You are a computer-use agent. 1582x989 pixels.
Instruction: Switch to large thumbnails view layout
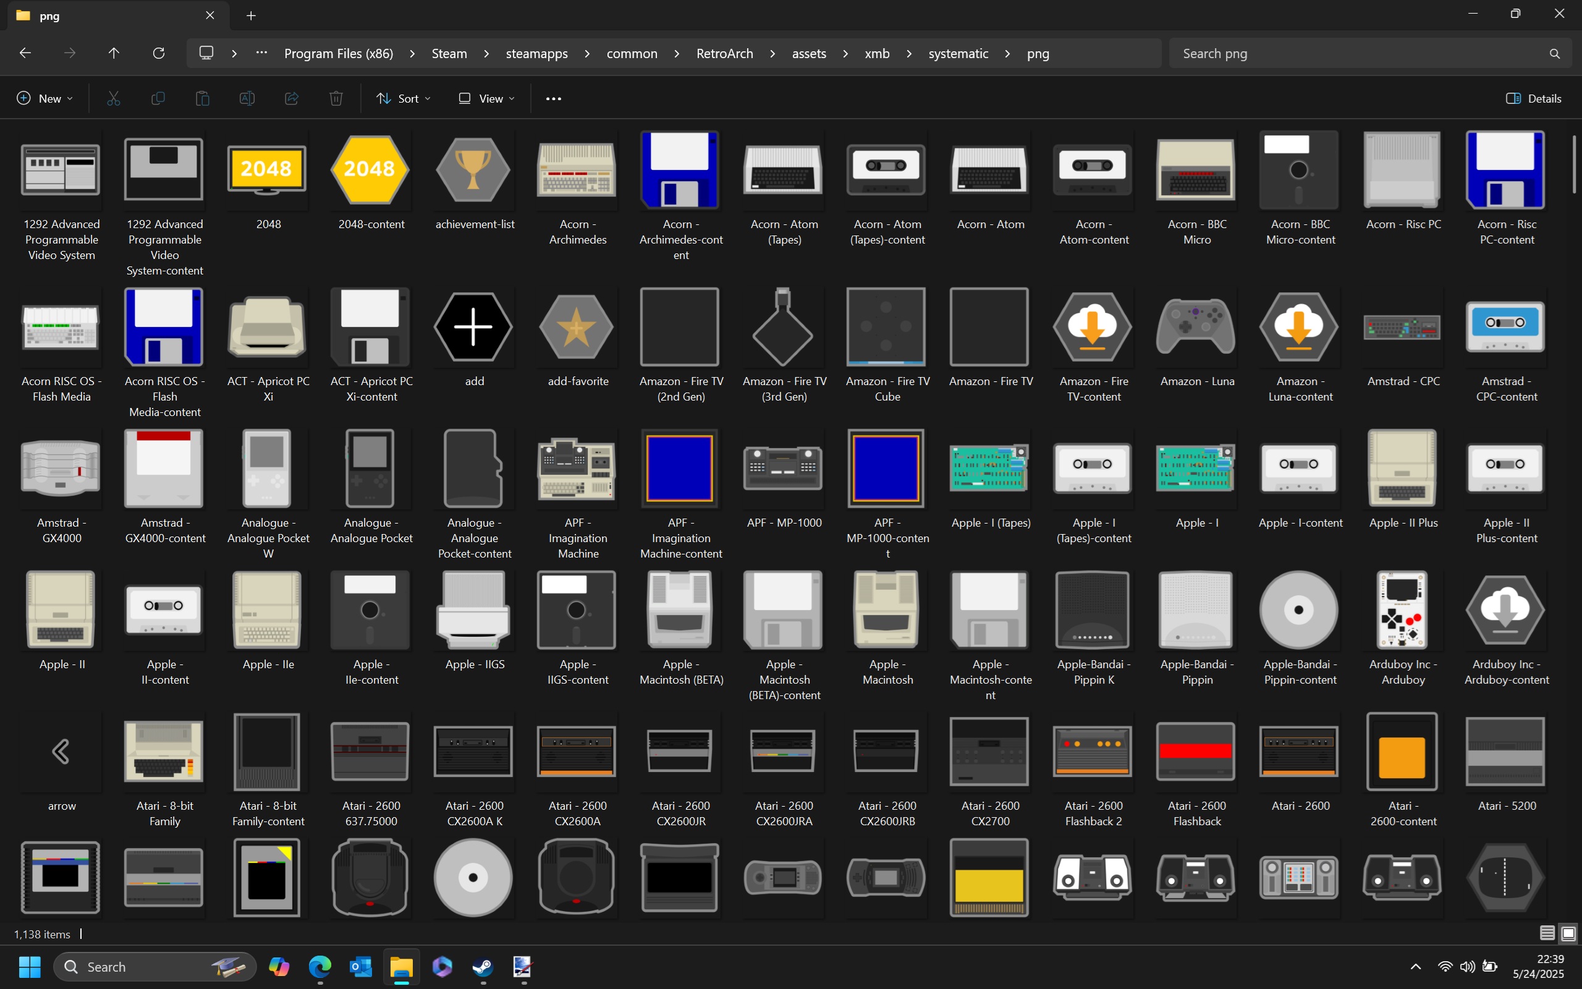[1568, 933]
